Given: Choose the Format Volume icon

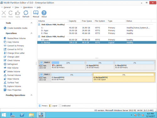Looking at the screenshot, I should [5, 75].
